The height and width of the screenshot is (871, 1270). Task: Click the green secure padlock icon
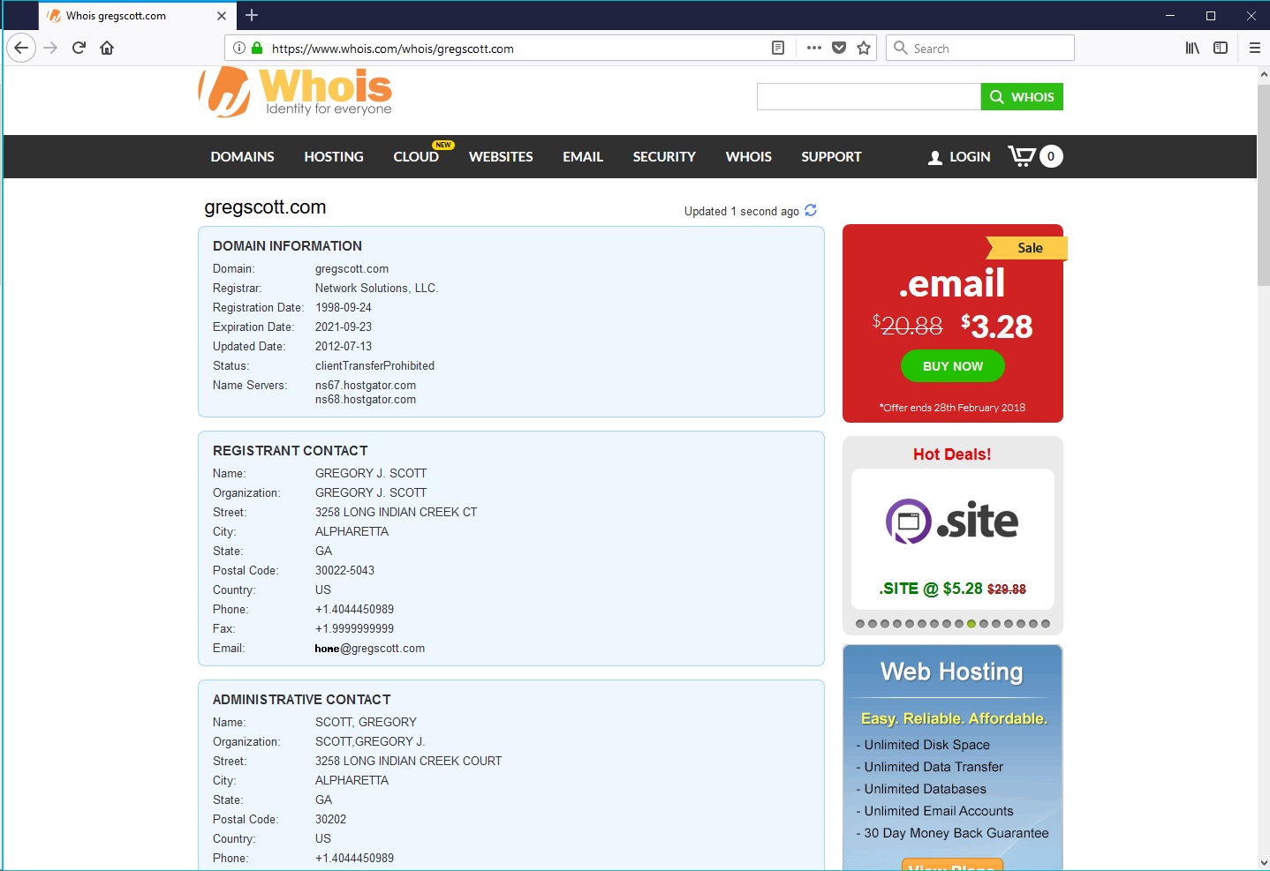point(257,48)
